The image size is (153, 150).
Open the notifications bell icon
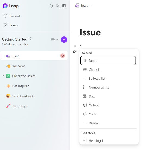point(51,6)
